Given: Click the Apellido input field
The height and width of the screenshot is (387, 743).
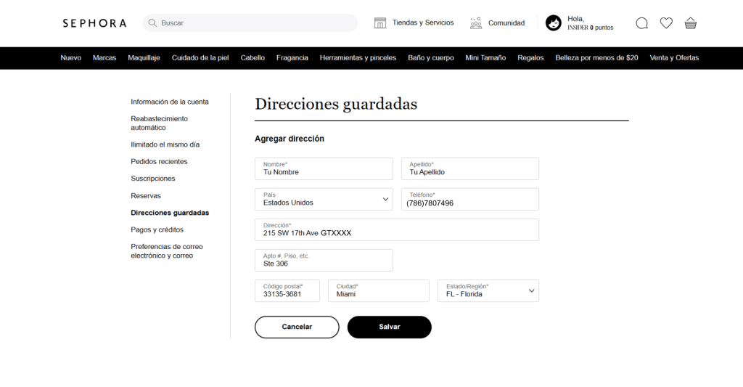Looking at the screenshot, I should pos(469,169).
